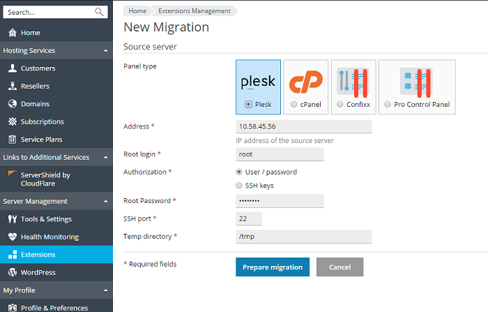
Task: Collapse the Server Management section
Action: pyautogui.click(x=105, y=202)
